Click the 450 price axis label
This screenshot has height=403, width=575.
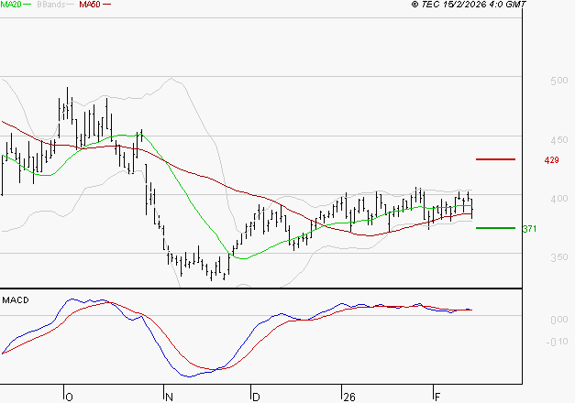click(x=558, y=140)
